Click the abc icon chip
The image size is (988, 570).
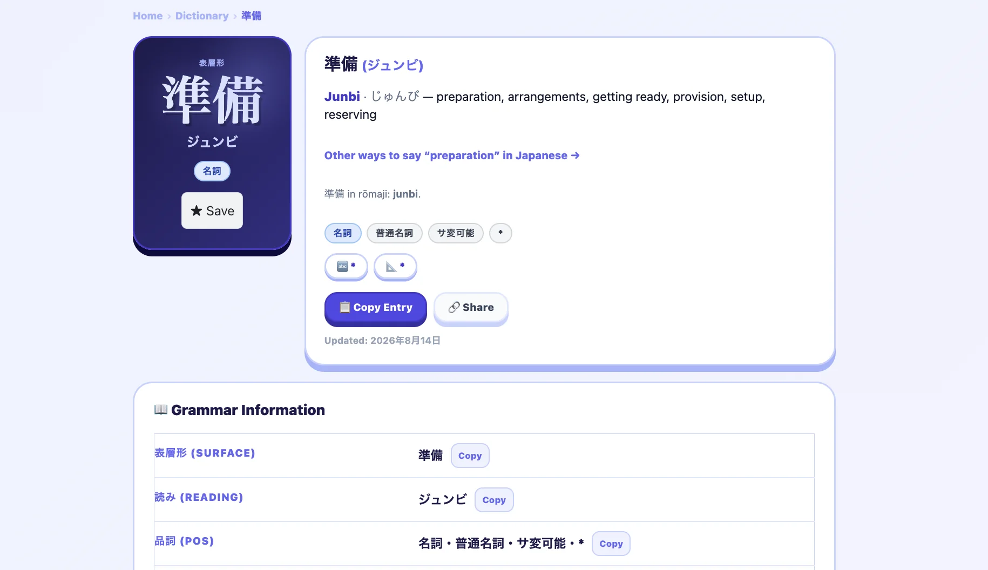346,266
